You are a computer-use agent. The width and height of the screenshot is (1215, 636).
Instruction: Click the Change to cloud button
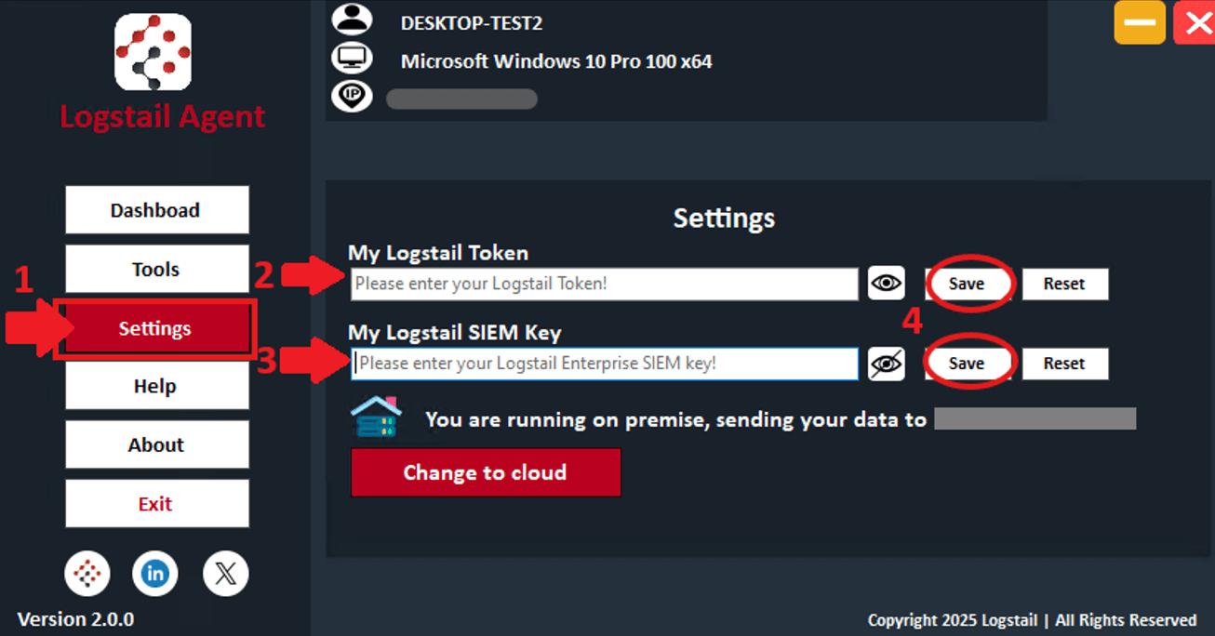(486, 472)
